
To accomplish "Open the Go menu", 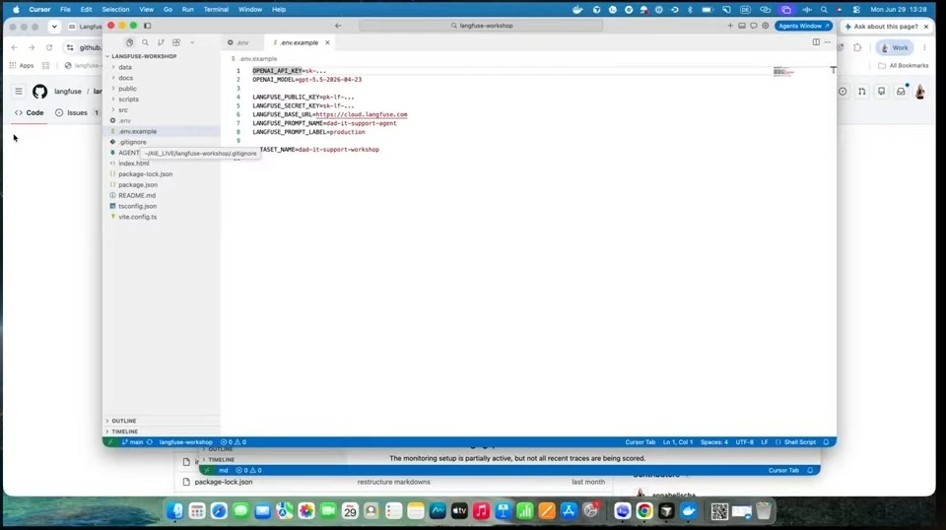I will pos(168,10).
